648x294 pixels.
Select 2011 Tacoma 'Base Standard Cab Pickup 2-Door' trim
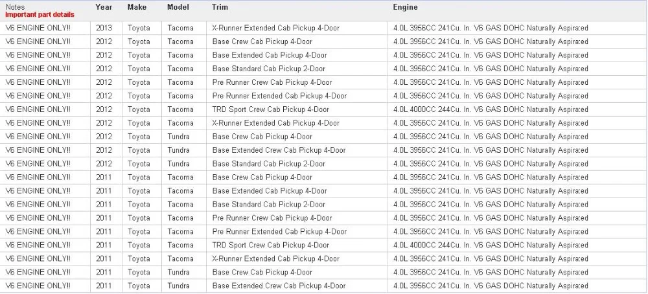click(x=269, y=205)
